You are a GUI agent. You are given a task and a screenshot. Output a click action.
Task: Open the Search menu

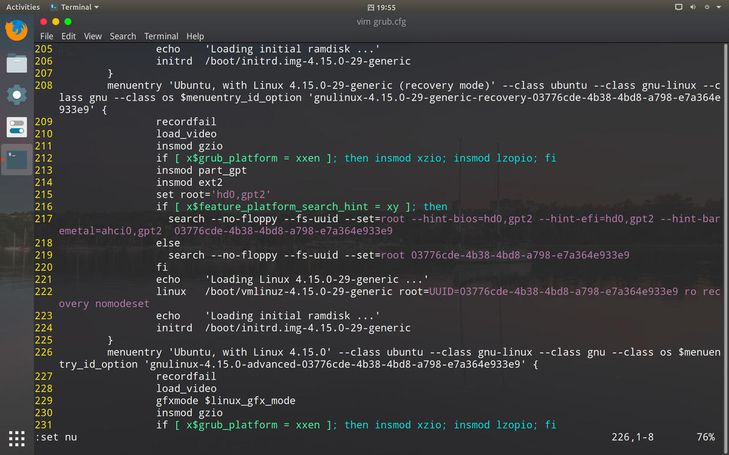123,36
